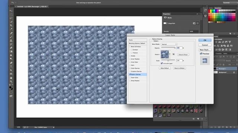Switch to the Paths tab
The width and height of the screenshot is (238, 133).
(x=225, y=54)
